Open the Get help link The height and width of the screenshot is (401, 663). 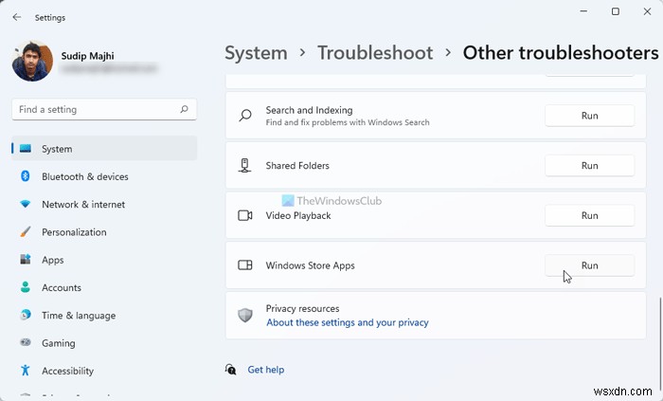click(x=265, y=370)
